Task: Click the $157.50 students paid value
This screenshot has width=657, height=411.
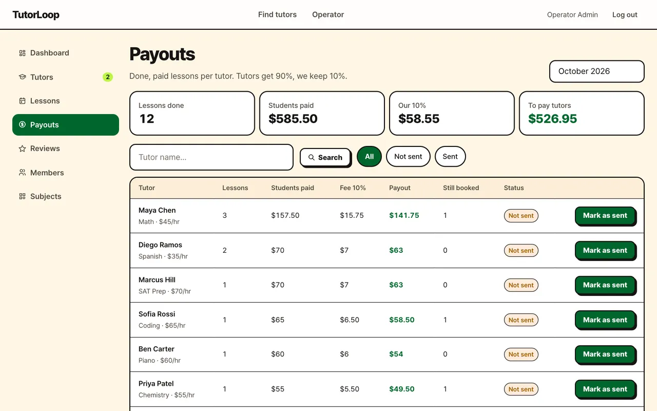Action: (285, 216)
